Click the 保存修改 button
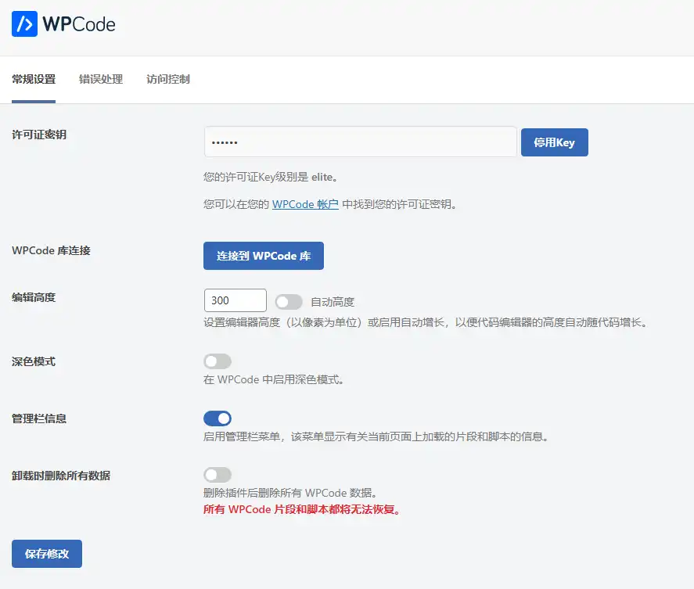Screen dimensions: 694x589 click(x=46, y=553)
